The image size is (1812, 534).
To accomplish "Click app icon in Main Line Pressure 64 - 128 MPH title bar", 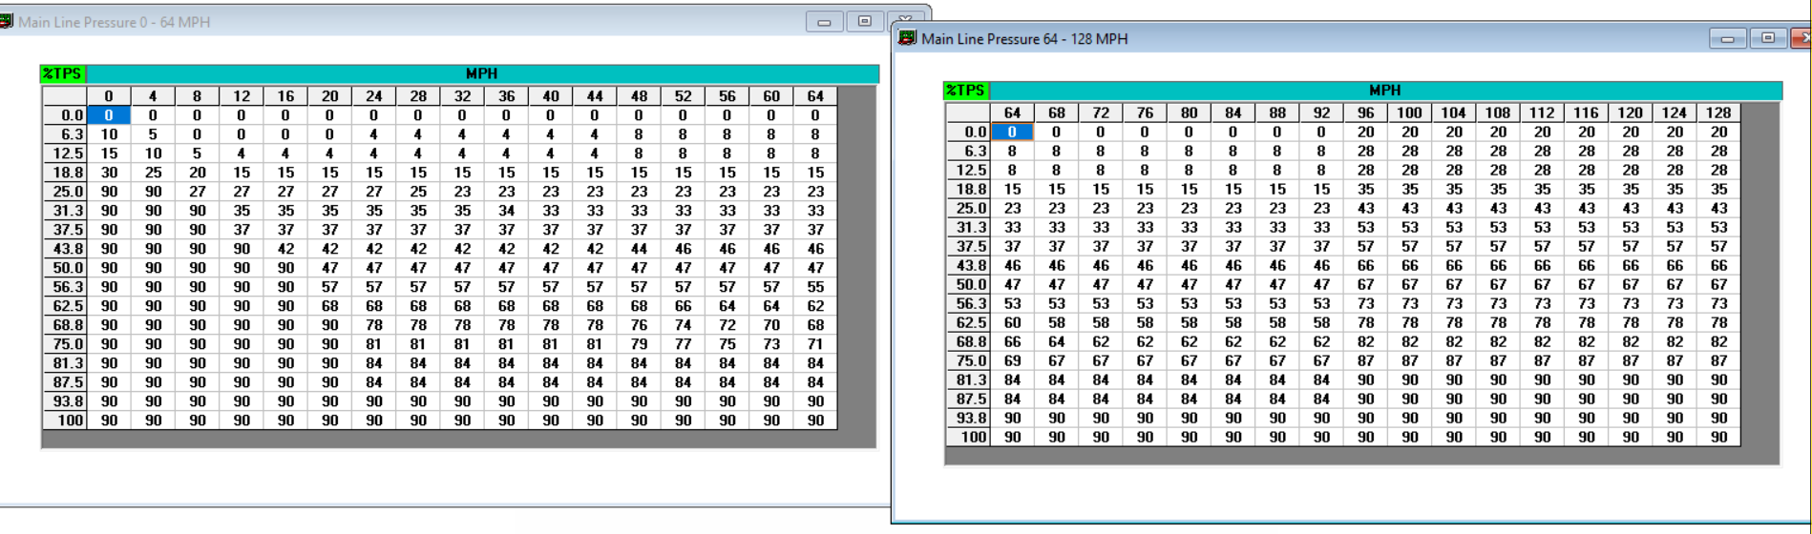I will pyautogui.click(x=907, y=38).
